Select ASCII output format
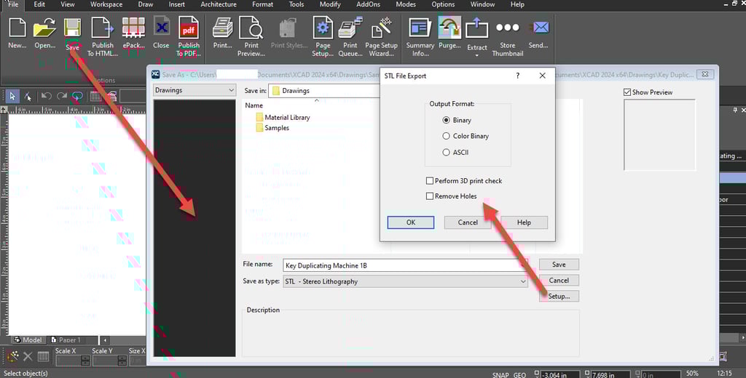 (x=446, y=153)
